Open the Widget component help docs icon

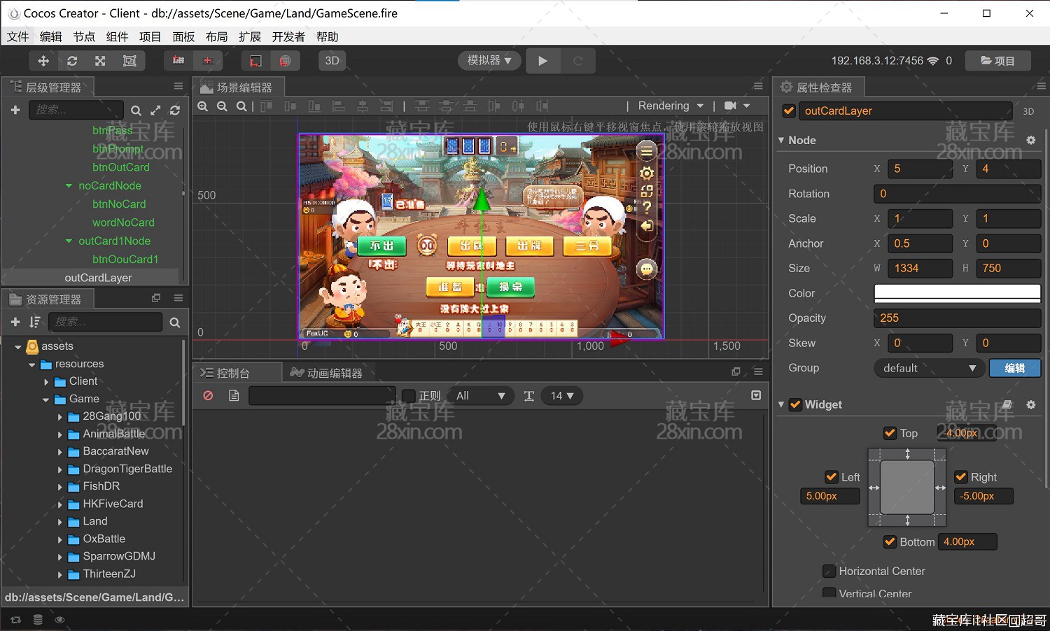[1007, 404]
